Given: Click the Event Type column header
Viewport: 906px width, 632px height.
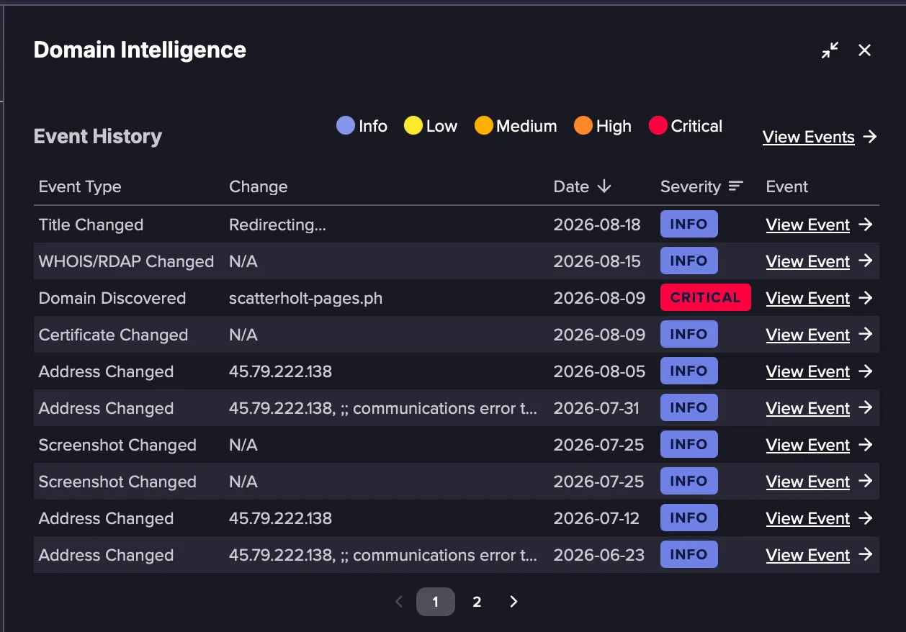Looking at the screenshot, I should (80, 186).
